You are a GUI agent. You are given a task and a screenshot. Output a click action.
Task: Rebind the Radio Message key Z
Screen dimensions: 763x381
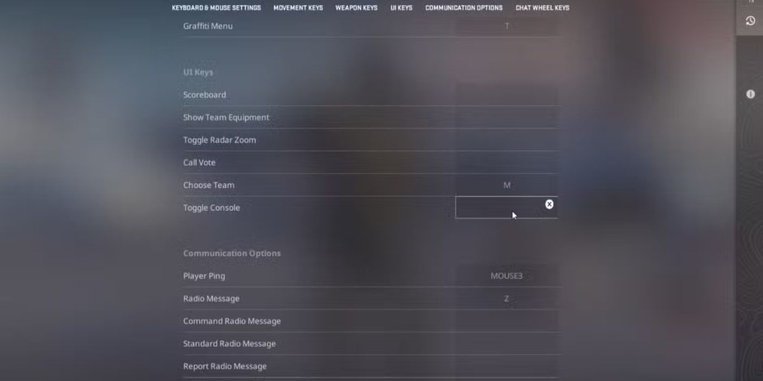(507, 298)
